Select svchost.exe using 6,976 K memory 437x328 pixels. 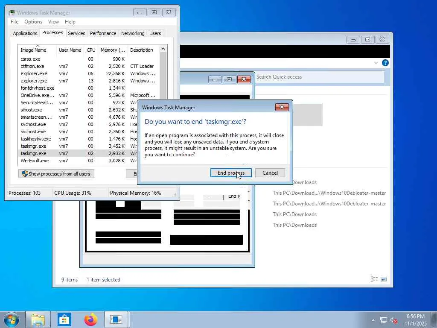pyautogui.click(x=78, y=124)
